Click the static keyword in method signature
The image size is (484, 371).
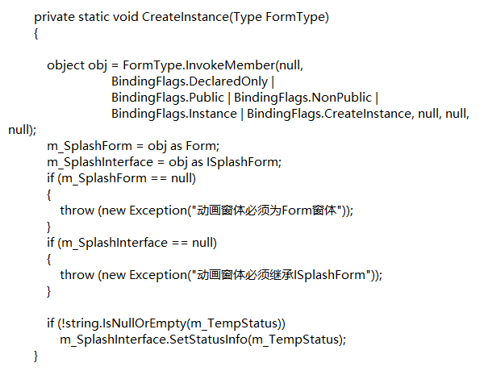click(x=97, y=17)
